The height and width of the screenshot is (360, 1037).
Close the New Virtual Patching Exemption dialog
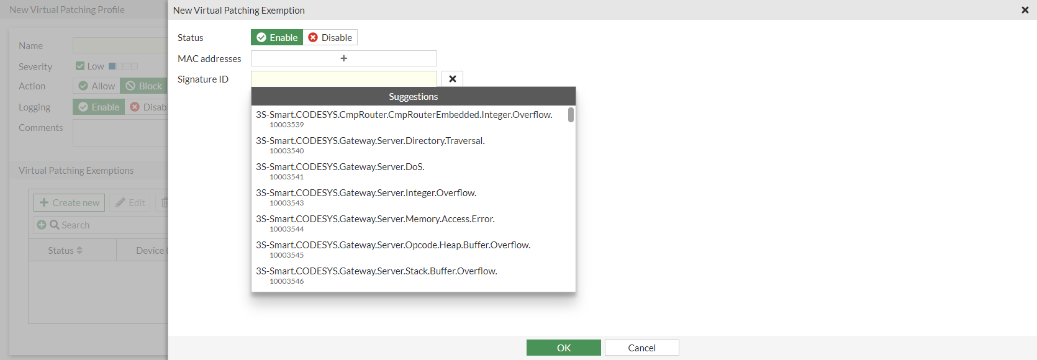1025,10
